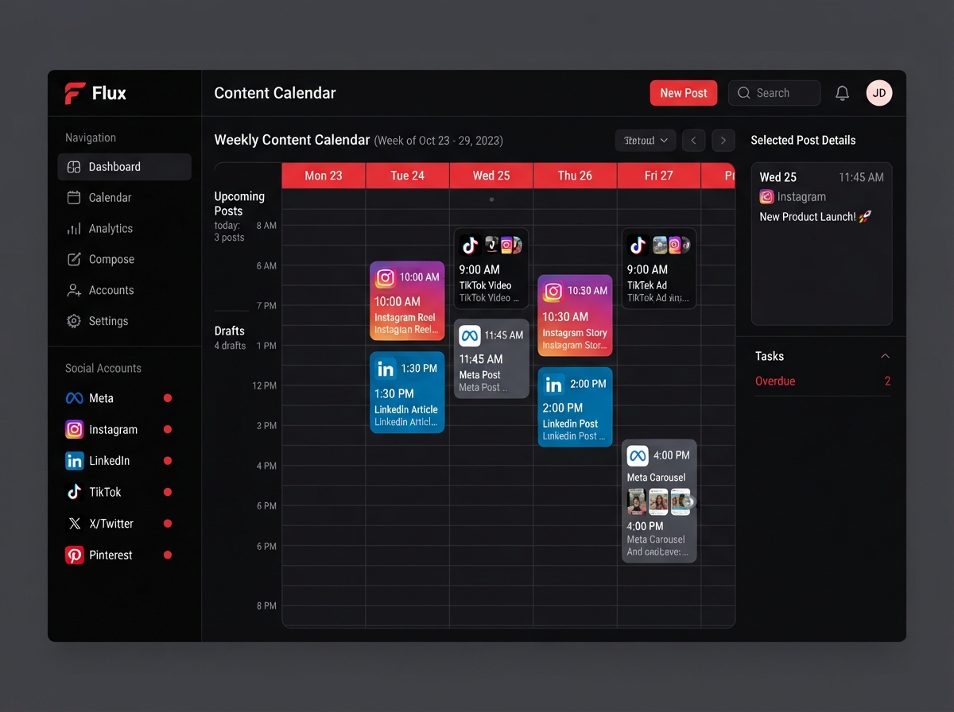Open the 1:30 PM LinkedIn Article post

click(407, 393)
